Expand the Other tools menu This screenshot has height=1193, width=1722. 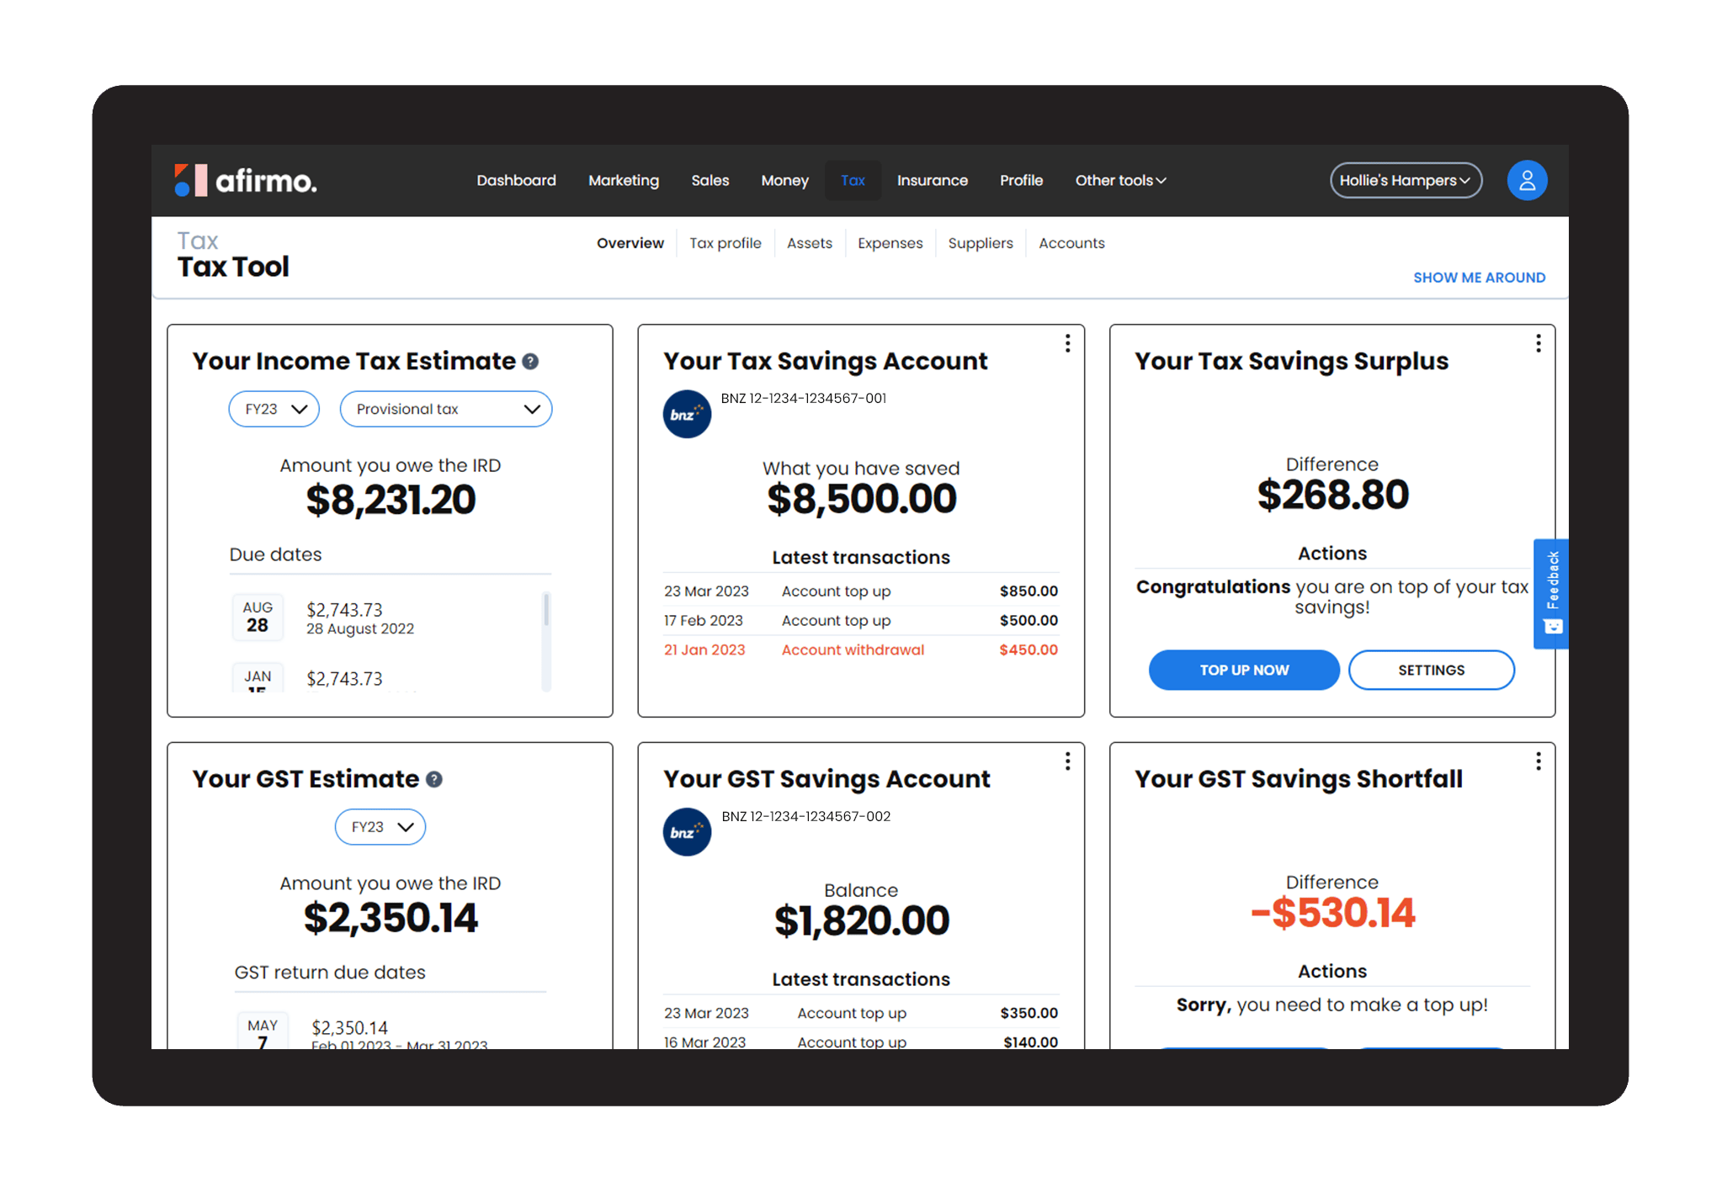[1119, 180]
